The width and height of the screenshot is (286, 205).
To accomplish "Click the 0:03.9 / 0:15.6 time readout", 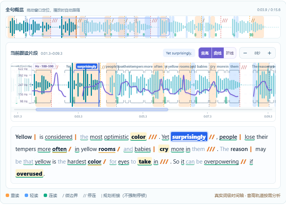I will [269, 10].
